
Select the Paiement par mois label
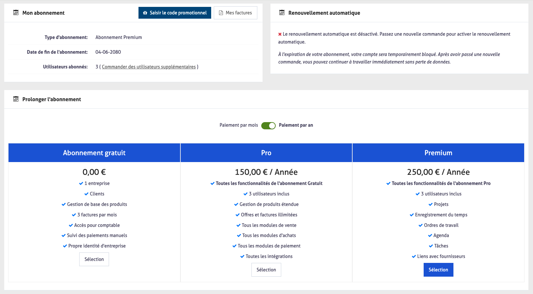[x=239, y=125]
